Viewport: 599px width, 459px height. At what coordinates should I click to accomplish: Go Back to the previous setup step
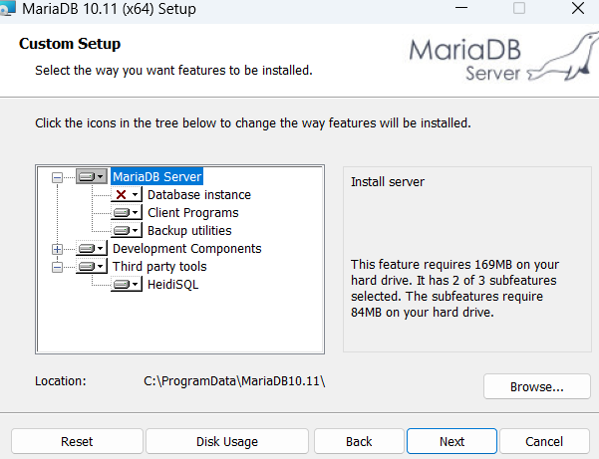point(359,441)
